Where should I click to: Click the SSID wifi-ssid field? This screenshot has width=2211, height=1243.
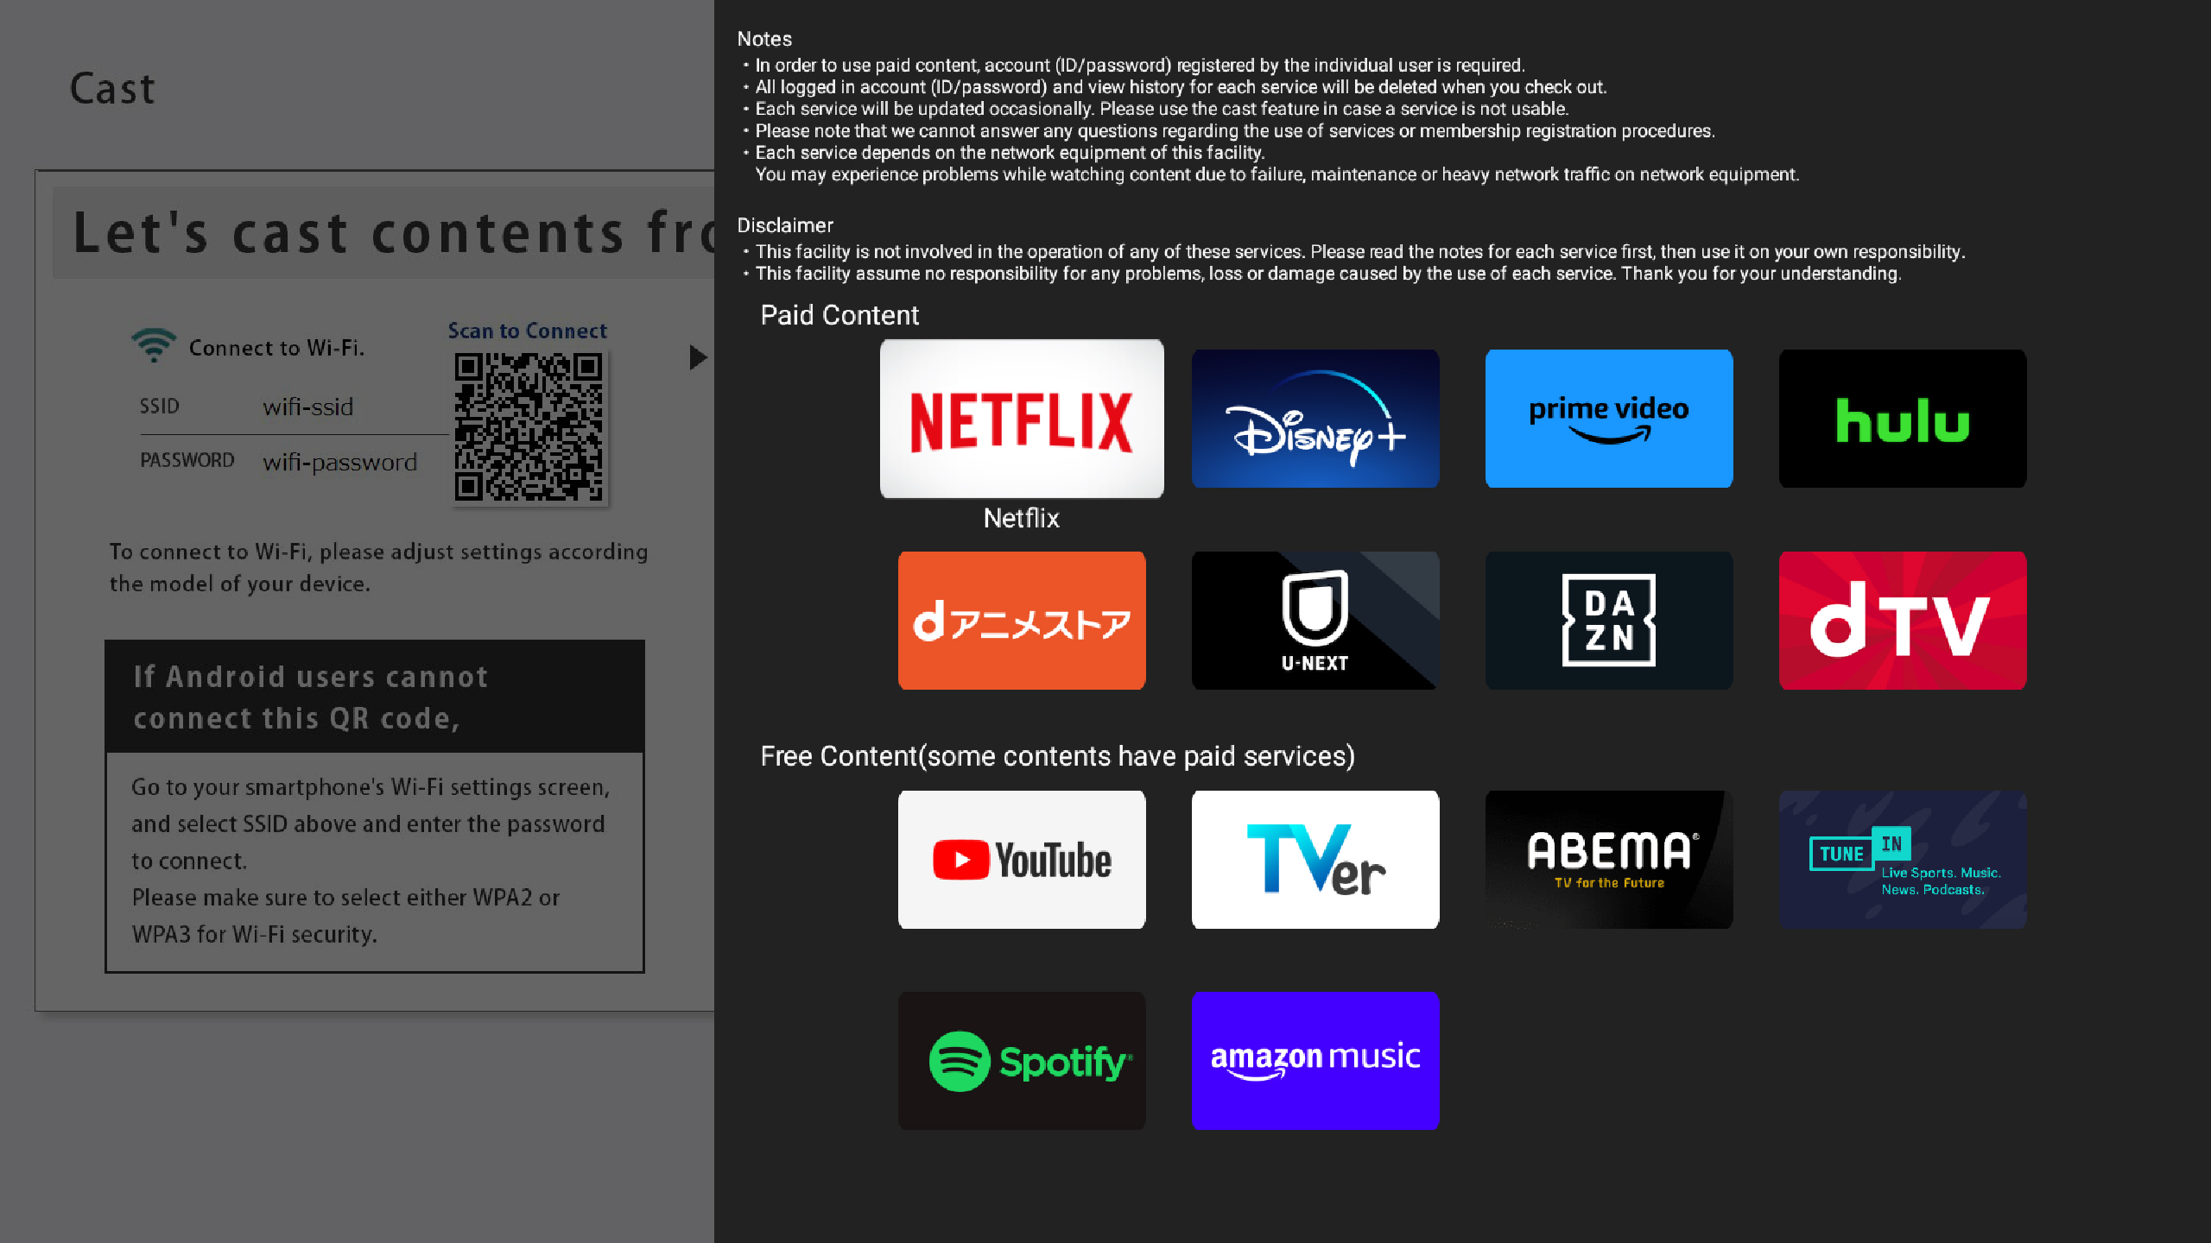[307, 405]
